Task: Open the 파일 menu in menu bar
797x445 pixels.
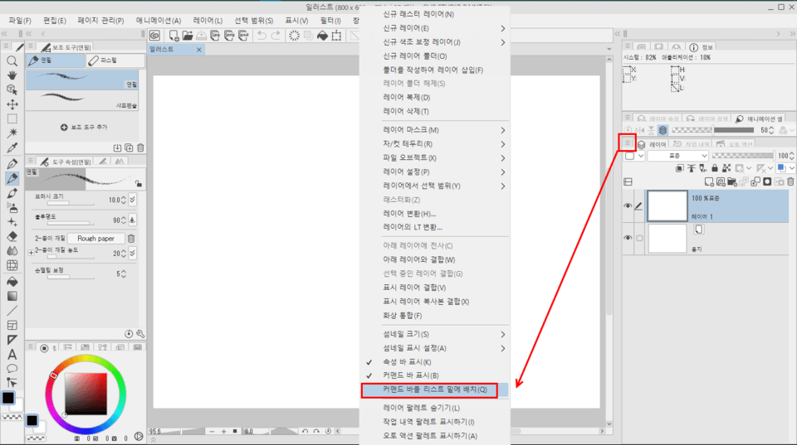Action: click(20, 20)
